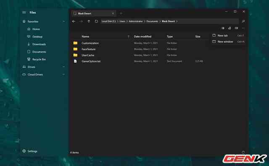The width and height of the screenshot is (269, 166).
Task: Collapse the Favorites section chevron
Action: [63, 21]
